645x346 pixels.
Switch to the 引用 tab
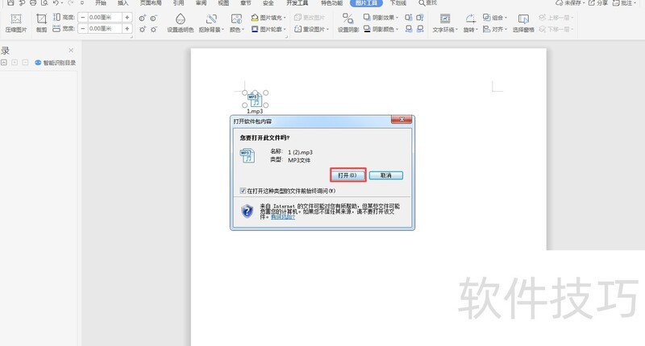178,3
